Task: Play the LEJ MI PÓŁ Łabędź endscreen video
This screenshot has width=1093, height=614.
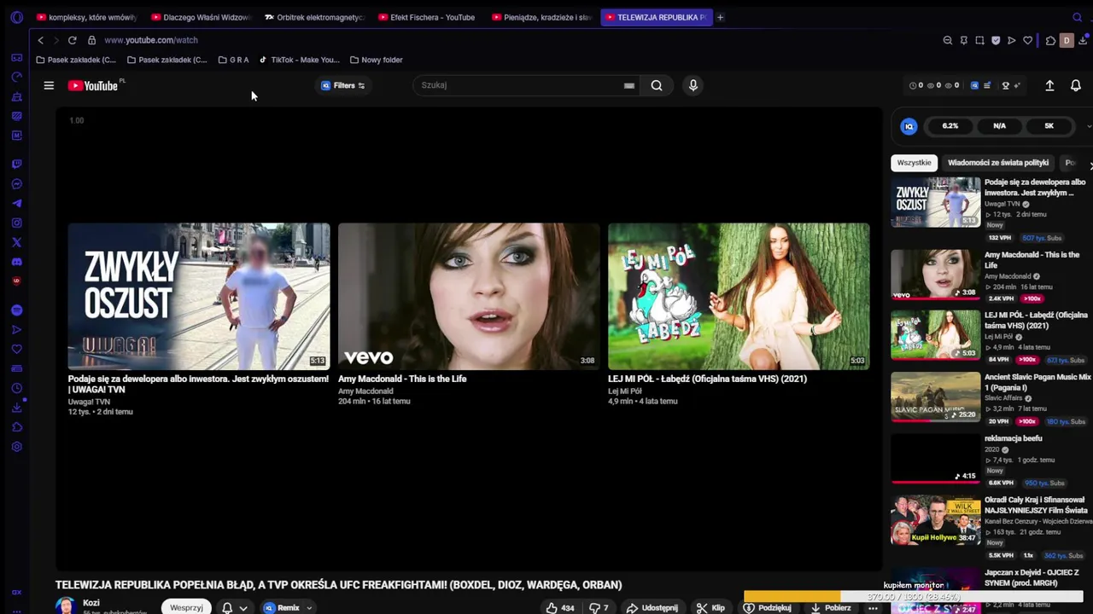Action: [739, 296]
